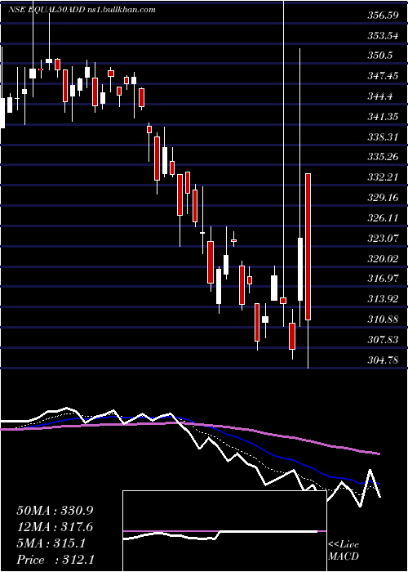Click the 332.21 price axis label
This screenshot has width=408, height=572.
tap(383, 177)
